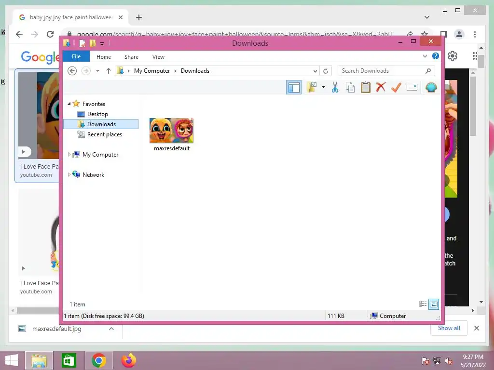494x370 pixels.
Task: Open Windows Store taskbar icon
Action: (69, 360)
